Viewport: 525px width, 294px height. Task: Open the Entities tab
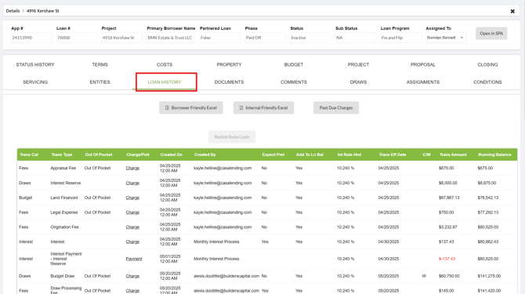coord(100,82)
